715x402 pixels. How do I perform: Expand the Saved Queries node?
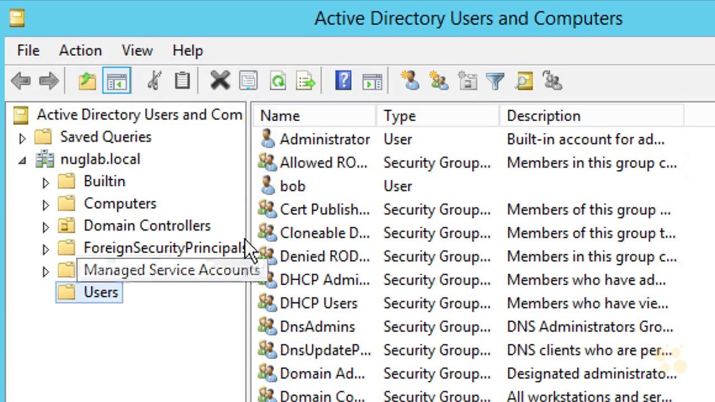22,138
